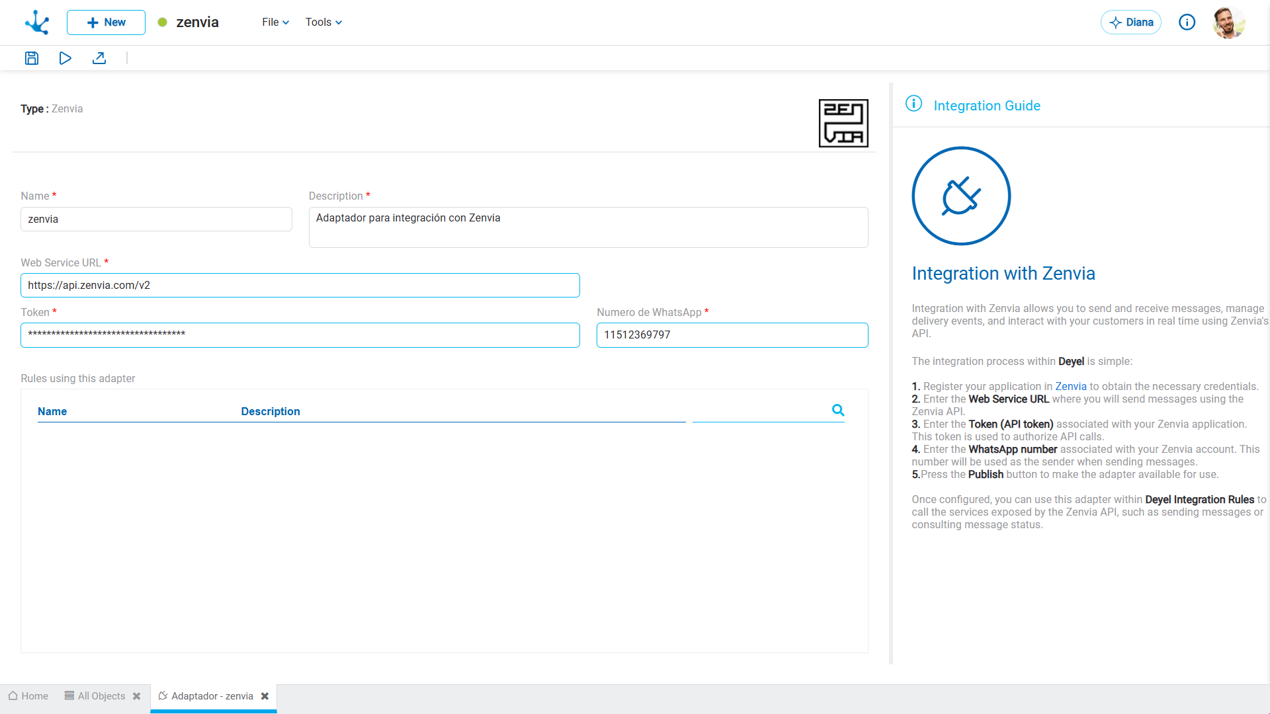Click into the Token field
The width and height of the screenshot is (1270, 714).
(300, 335)
